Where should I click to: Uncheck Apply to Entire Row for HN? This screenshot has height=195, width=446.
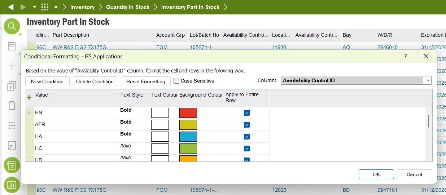pyautogui.click(x=247, y=113)
